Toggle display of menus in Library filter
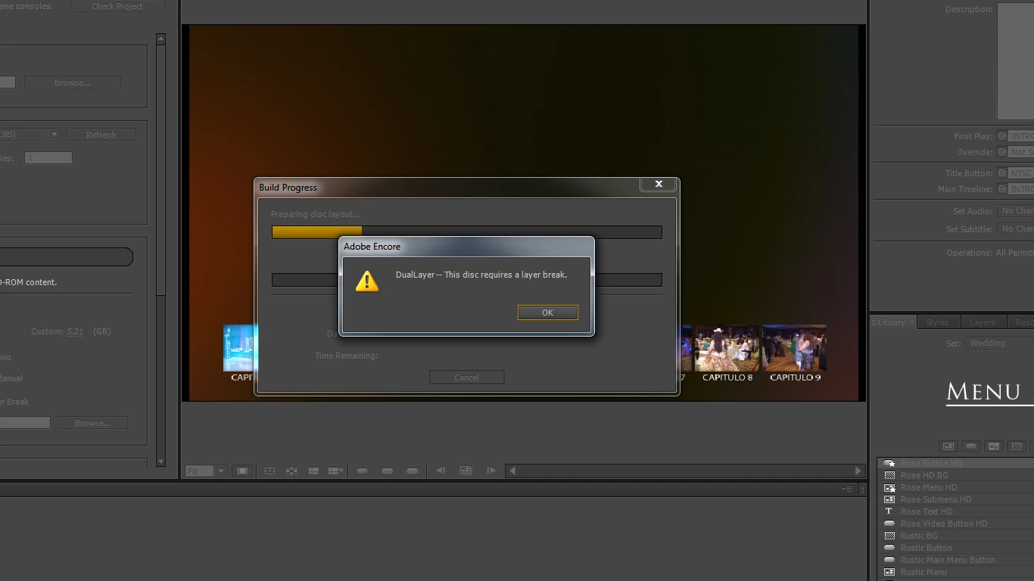 [948, 446]
